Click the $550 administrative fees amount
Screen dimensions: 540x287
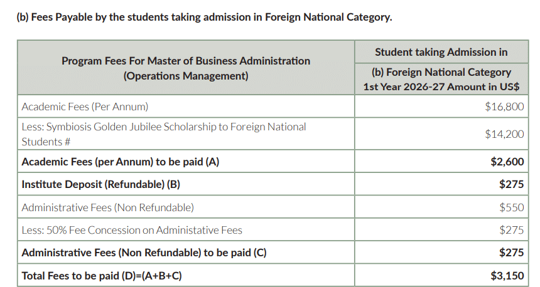(511, 207)
